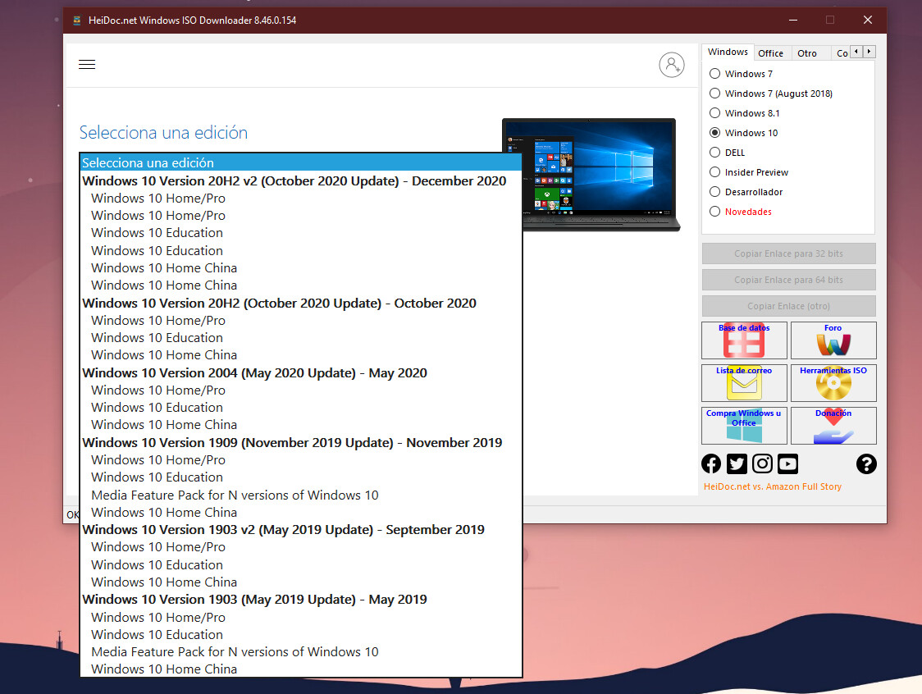The image size is (922, 694).
Task: Open the help question mark icon
Action: point(866,463)
